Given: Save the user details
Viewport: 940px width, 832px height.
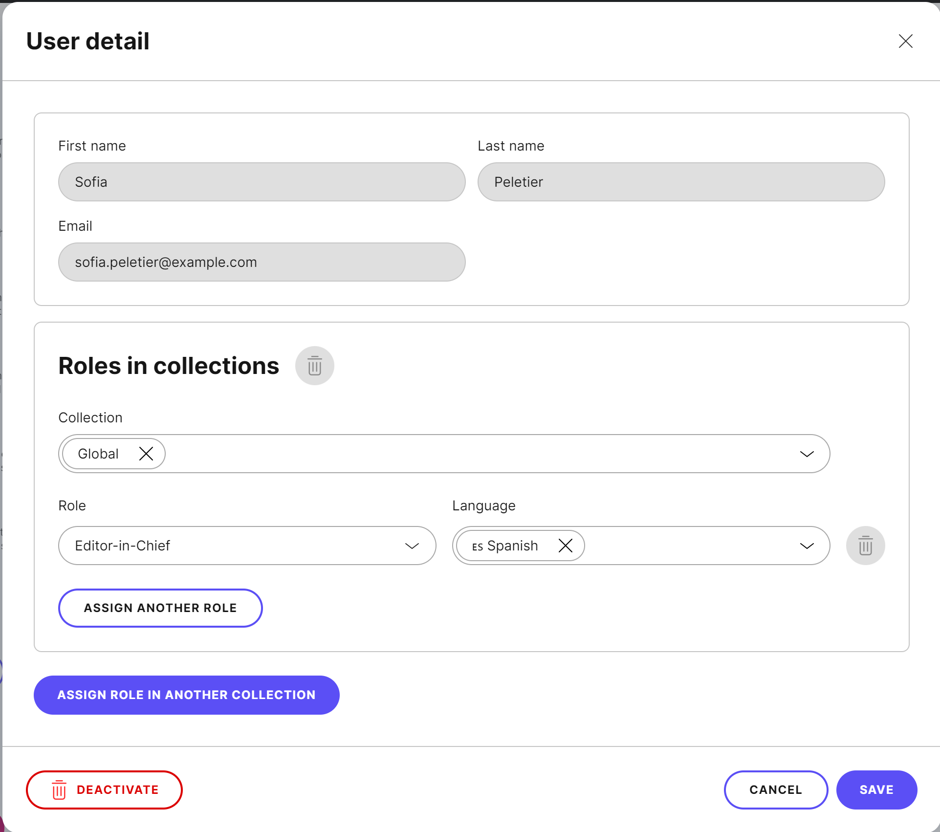Looking at the screenshot, I should point(876,790).
